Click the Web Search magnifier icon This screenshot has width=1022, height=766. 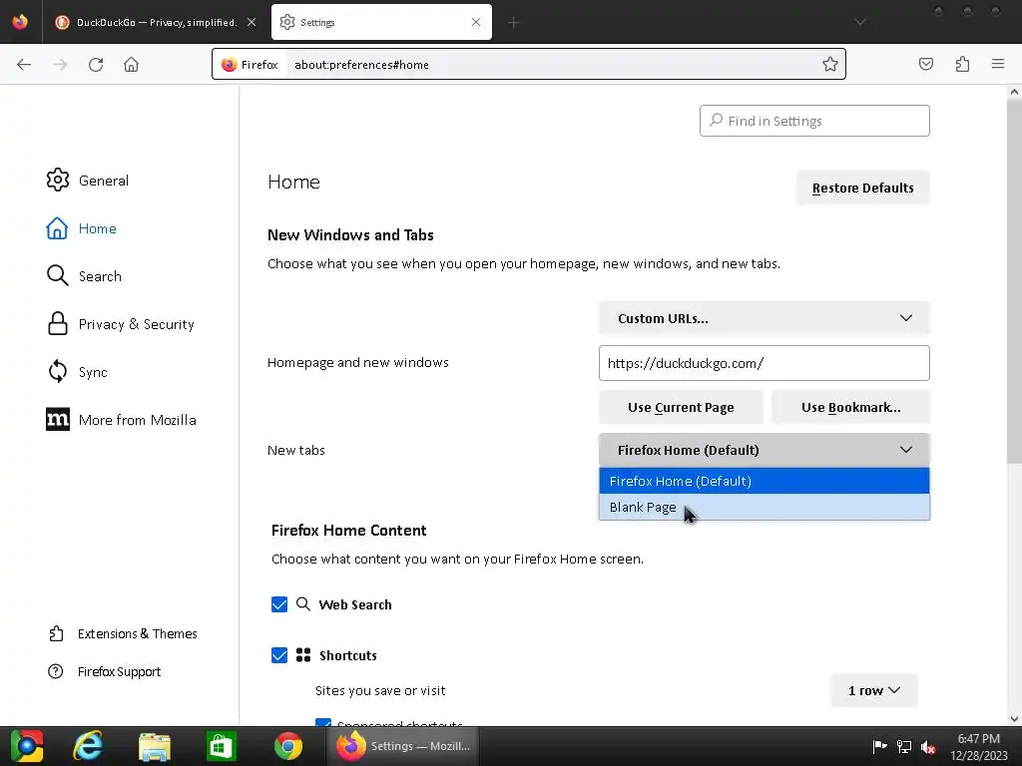pos(303,603)
